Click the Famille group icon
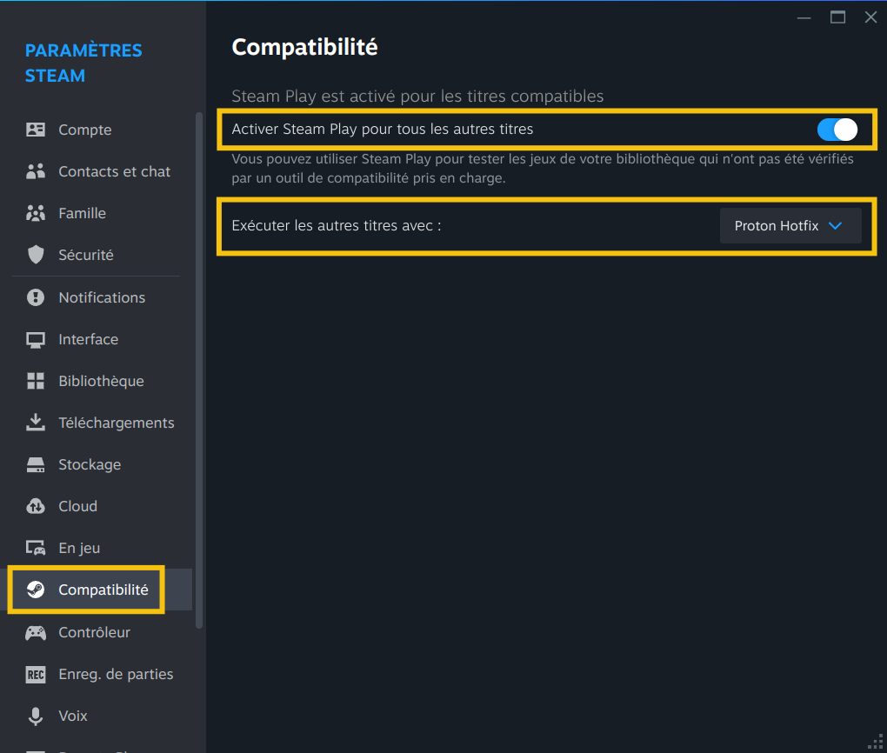 click(36, 213)
